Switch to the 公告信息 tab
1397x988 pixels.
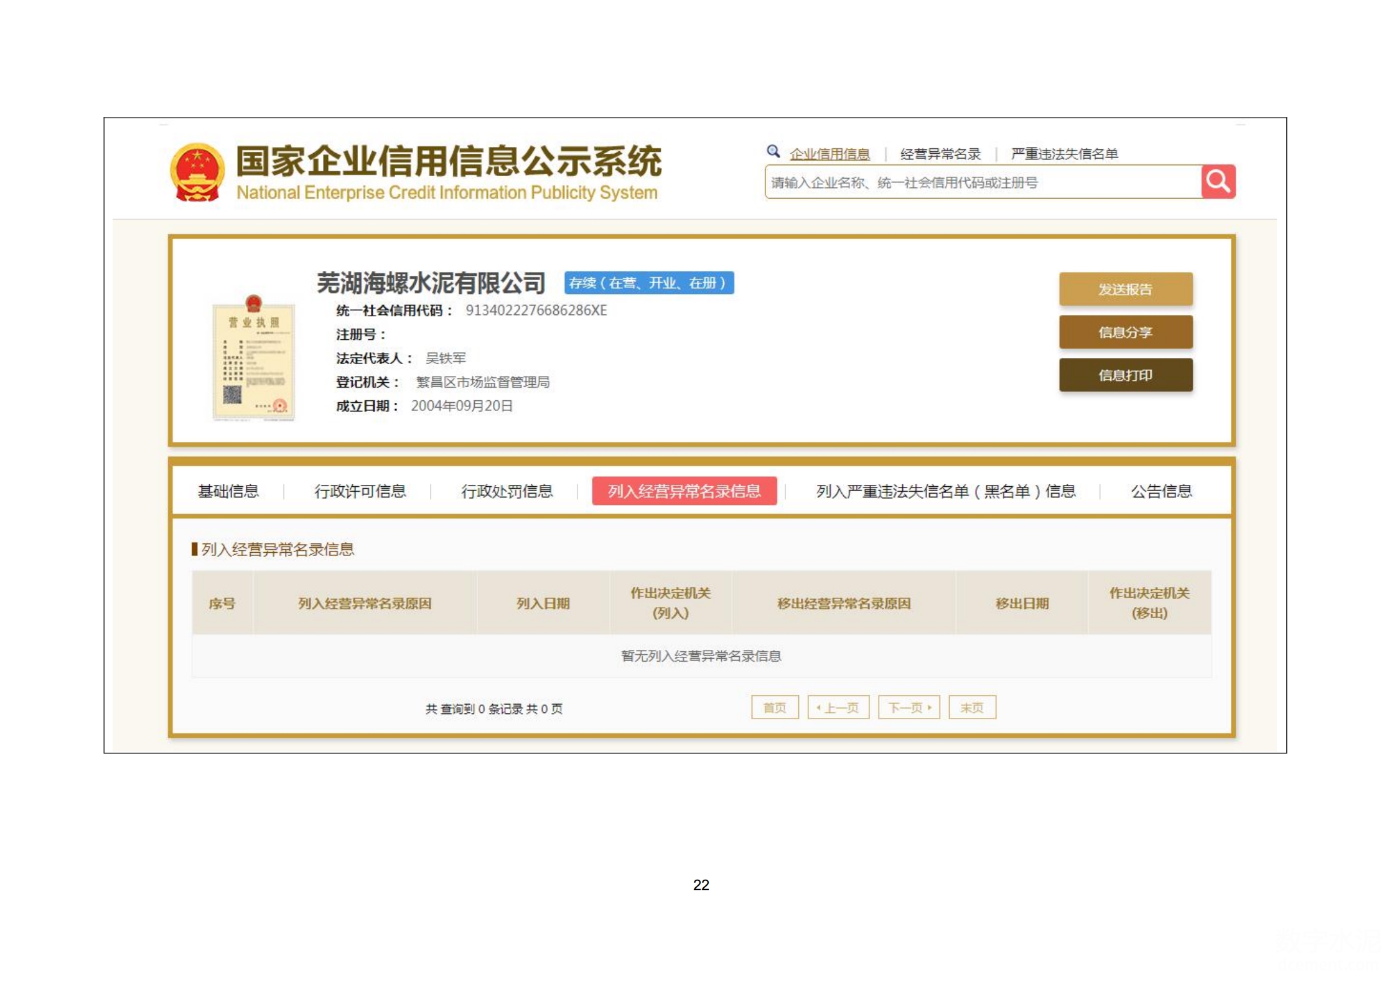tap(1161, 491)
